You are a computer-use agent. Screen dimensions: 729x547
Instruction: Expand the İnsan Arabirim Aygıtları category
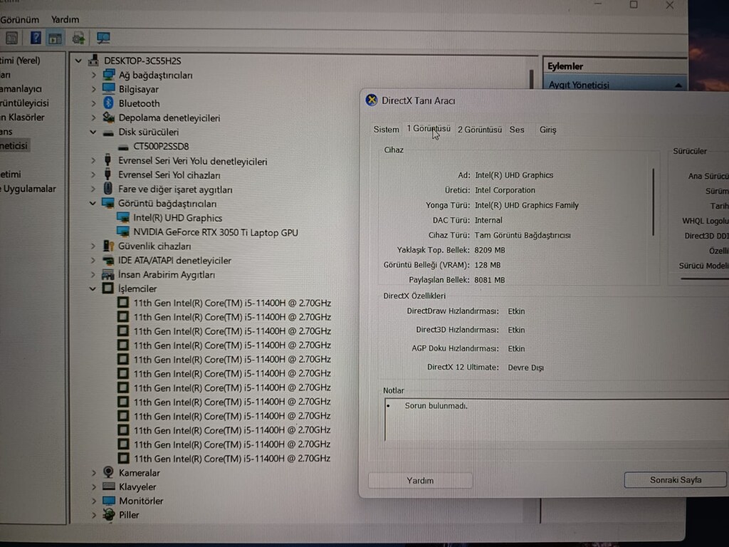point(93,274)
